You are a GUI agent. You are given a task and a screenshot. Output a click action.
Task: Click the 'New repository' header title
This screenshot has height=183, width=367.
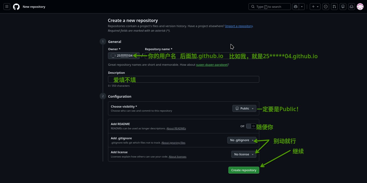coord(34,7)
